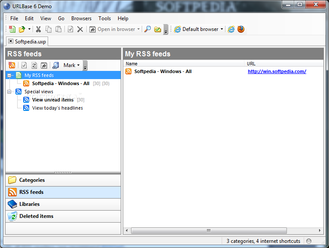Launch Firefox icon in toolbar
The image size is (329, 248).
[x=241, y=29]
